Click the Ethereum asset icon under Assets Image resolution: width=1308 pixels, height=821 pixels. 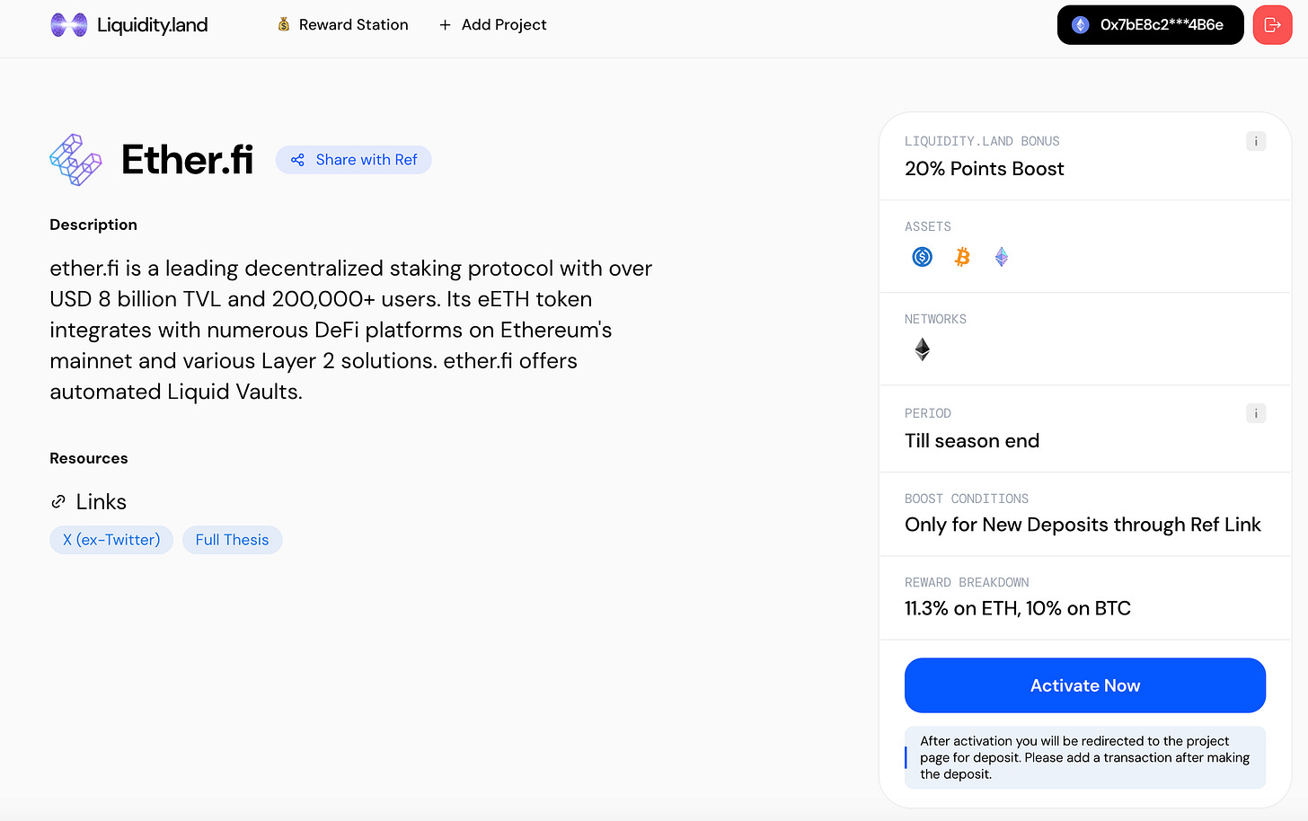pyautogui.click(x=1002, y=257)
